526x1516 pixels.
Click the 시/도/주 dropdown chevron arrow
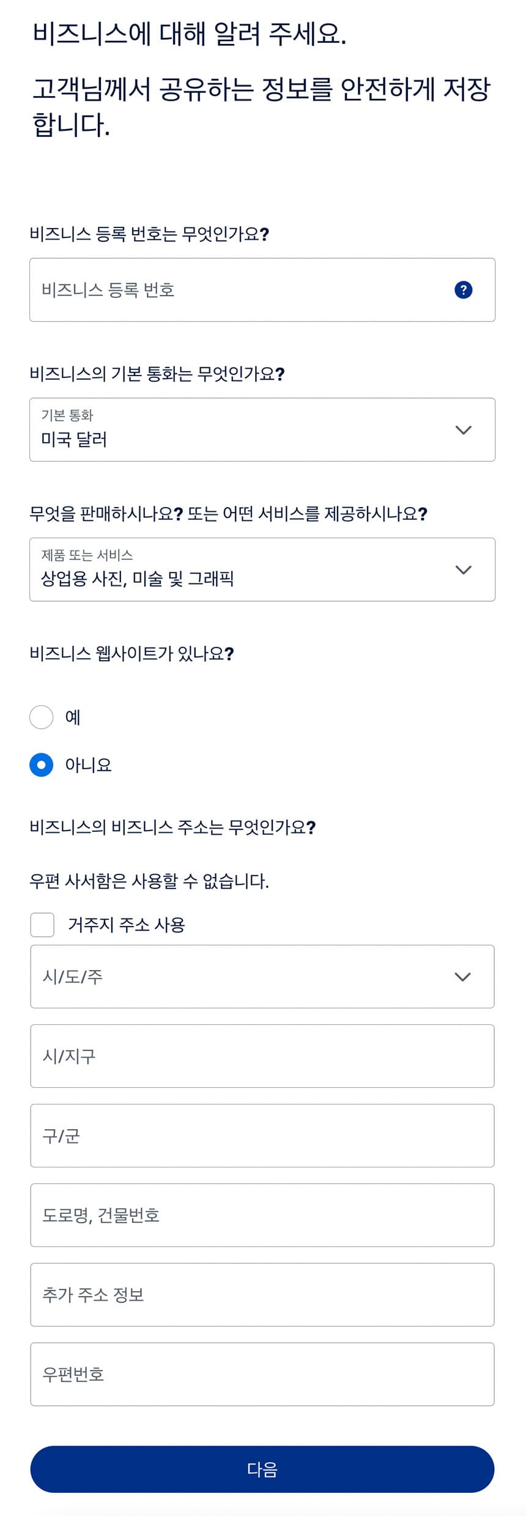tap(463, 977)
